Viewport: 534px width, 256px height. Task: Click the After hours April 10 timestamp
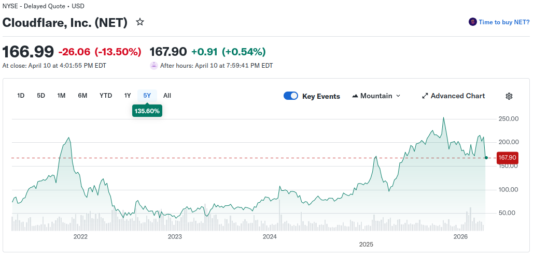[217, 66]
